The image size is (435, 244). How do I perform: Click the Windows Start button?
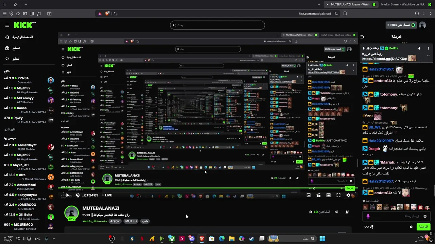[322, 239]
